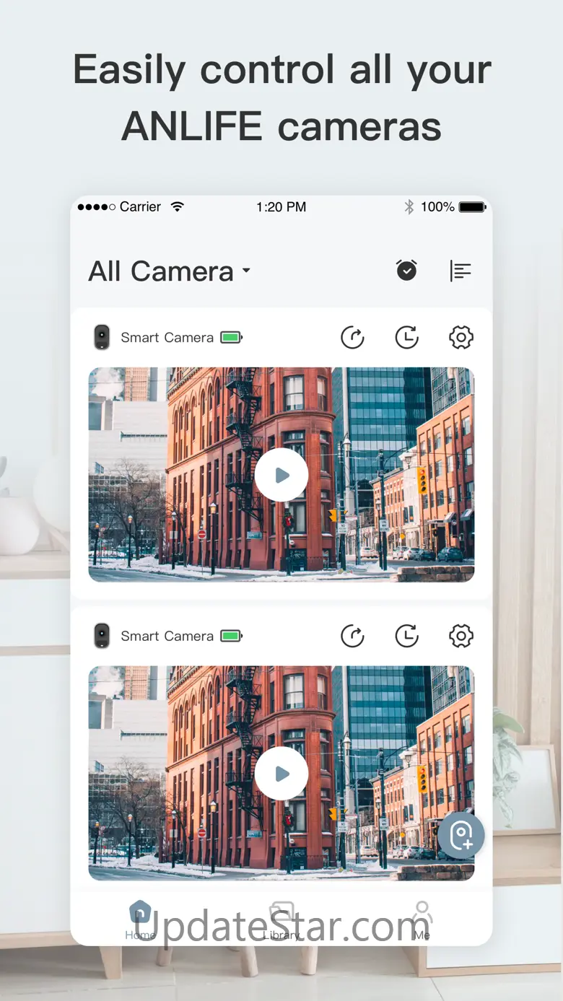Tap the add camera floating button
The height and width of the screenshot is (1001, 563).
[x=461, y=835]
